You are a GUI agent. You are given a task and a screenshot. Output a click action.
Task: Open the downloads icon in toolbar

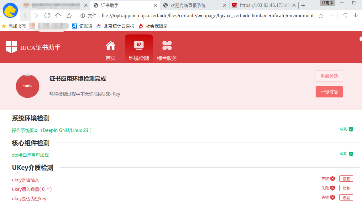[x=355, y=15]
